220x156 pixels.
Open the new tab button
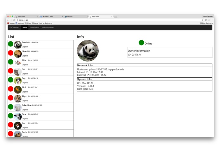coord(116,17)
